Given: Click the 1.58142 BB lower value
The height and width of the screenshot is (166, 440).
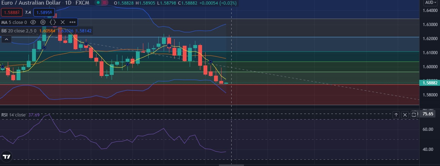Looking at the screenshot, I should 83,31.
